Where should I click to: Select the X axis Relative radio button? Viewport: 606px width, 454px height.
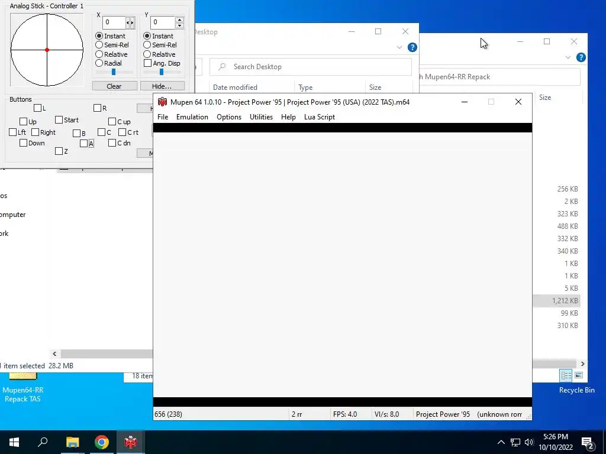pos(99,54)
